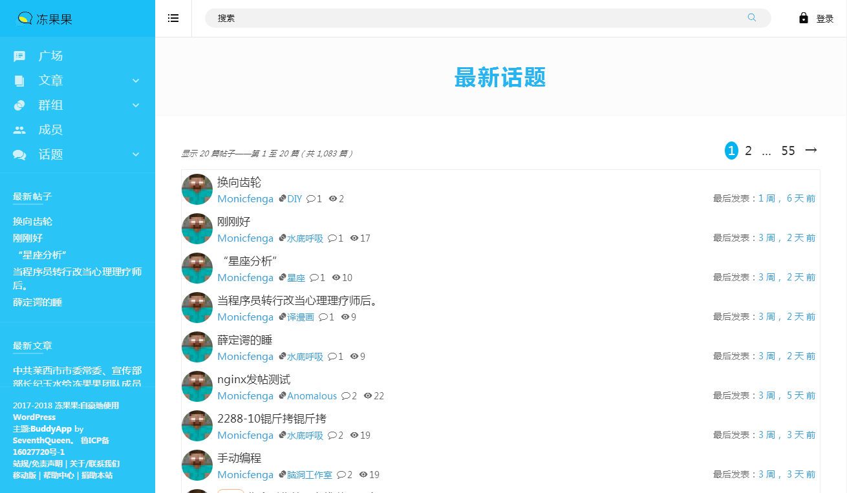This screenshot has width=847, height=493.
Task: Open page 2 of topics
Action: pos(748,151)
